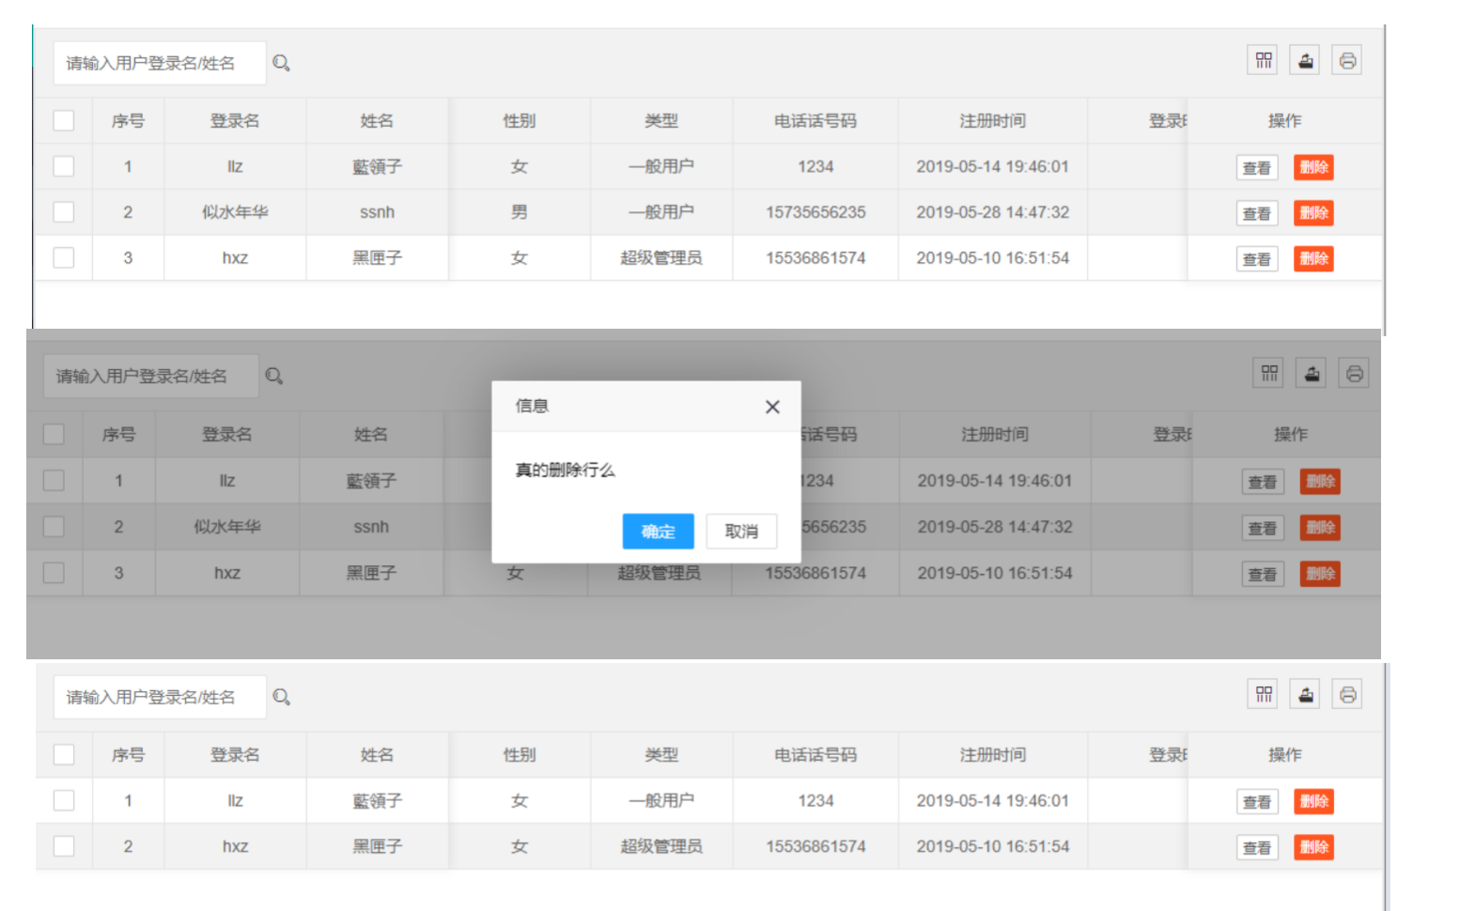The height and width of the screenshot is (911, 1475).
Task: Check the 似水年华 row checkbox in the top table
Action: coord(64,212)
